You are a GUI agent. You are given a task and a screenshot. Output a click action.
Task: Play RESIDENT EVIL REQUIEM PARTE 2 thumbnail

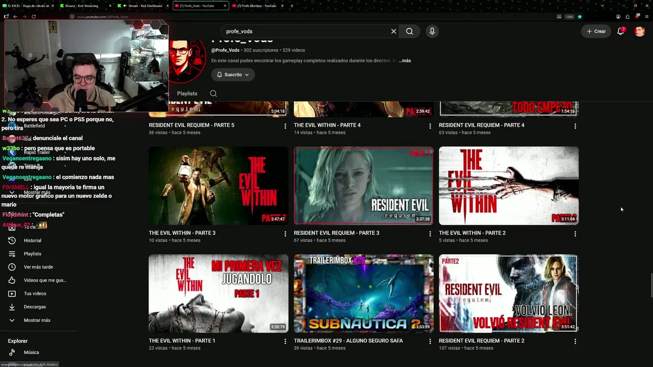(x=509, y=294)
